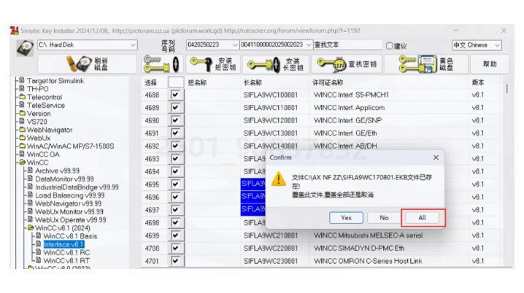Screen dimensions: 524x293
Task: Click the yellow disk keys with floppy icon
Action: [426, 64]
